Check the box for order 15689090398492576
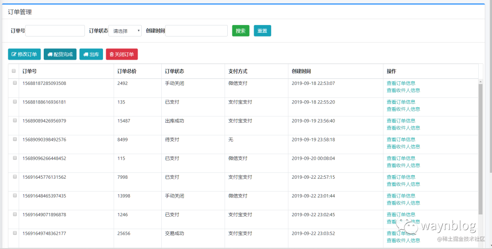The image size is (492, 249). 15,140
